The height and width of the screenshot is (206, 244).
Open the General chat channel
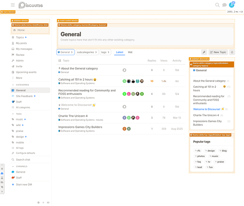30,172
